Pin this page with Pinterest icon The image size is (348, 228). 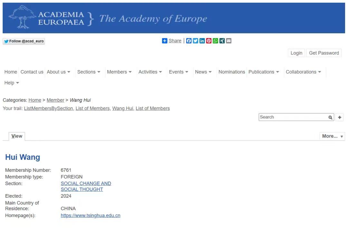point(209,41)
